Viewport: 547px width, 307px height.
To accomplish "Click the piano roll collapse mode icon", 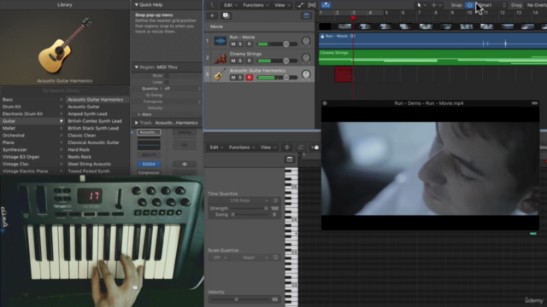I will pos(287,148).
